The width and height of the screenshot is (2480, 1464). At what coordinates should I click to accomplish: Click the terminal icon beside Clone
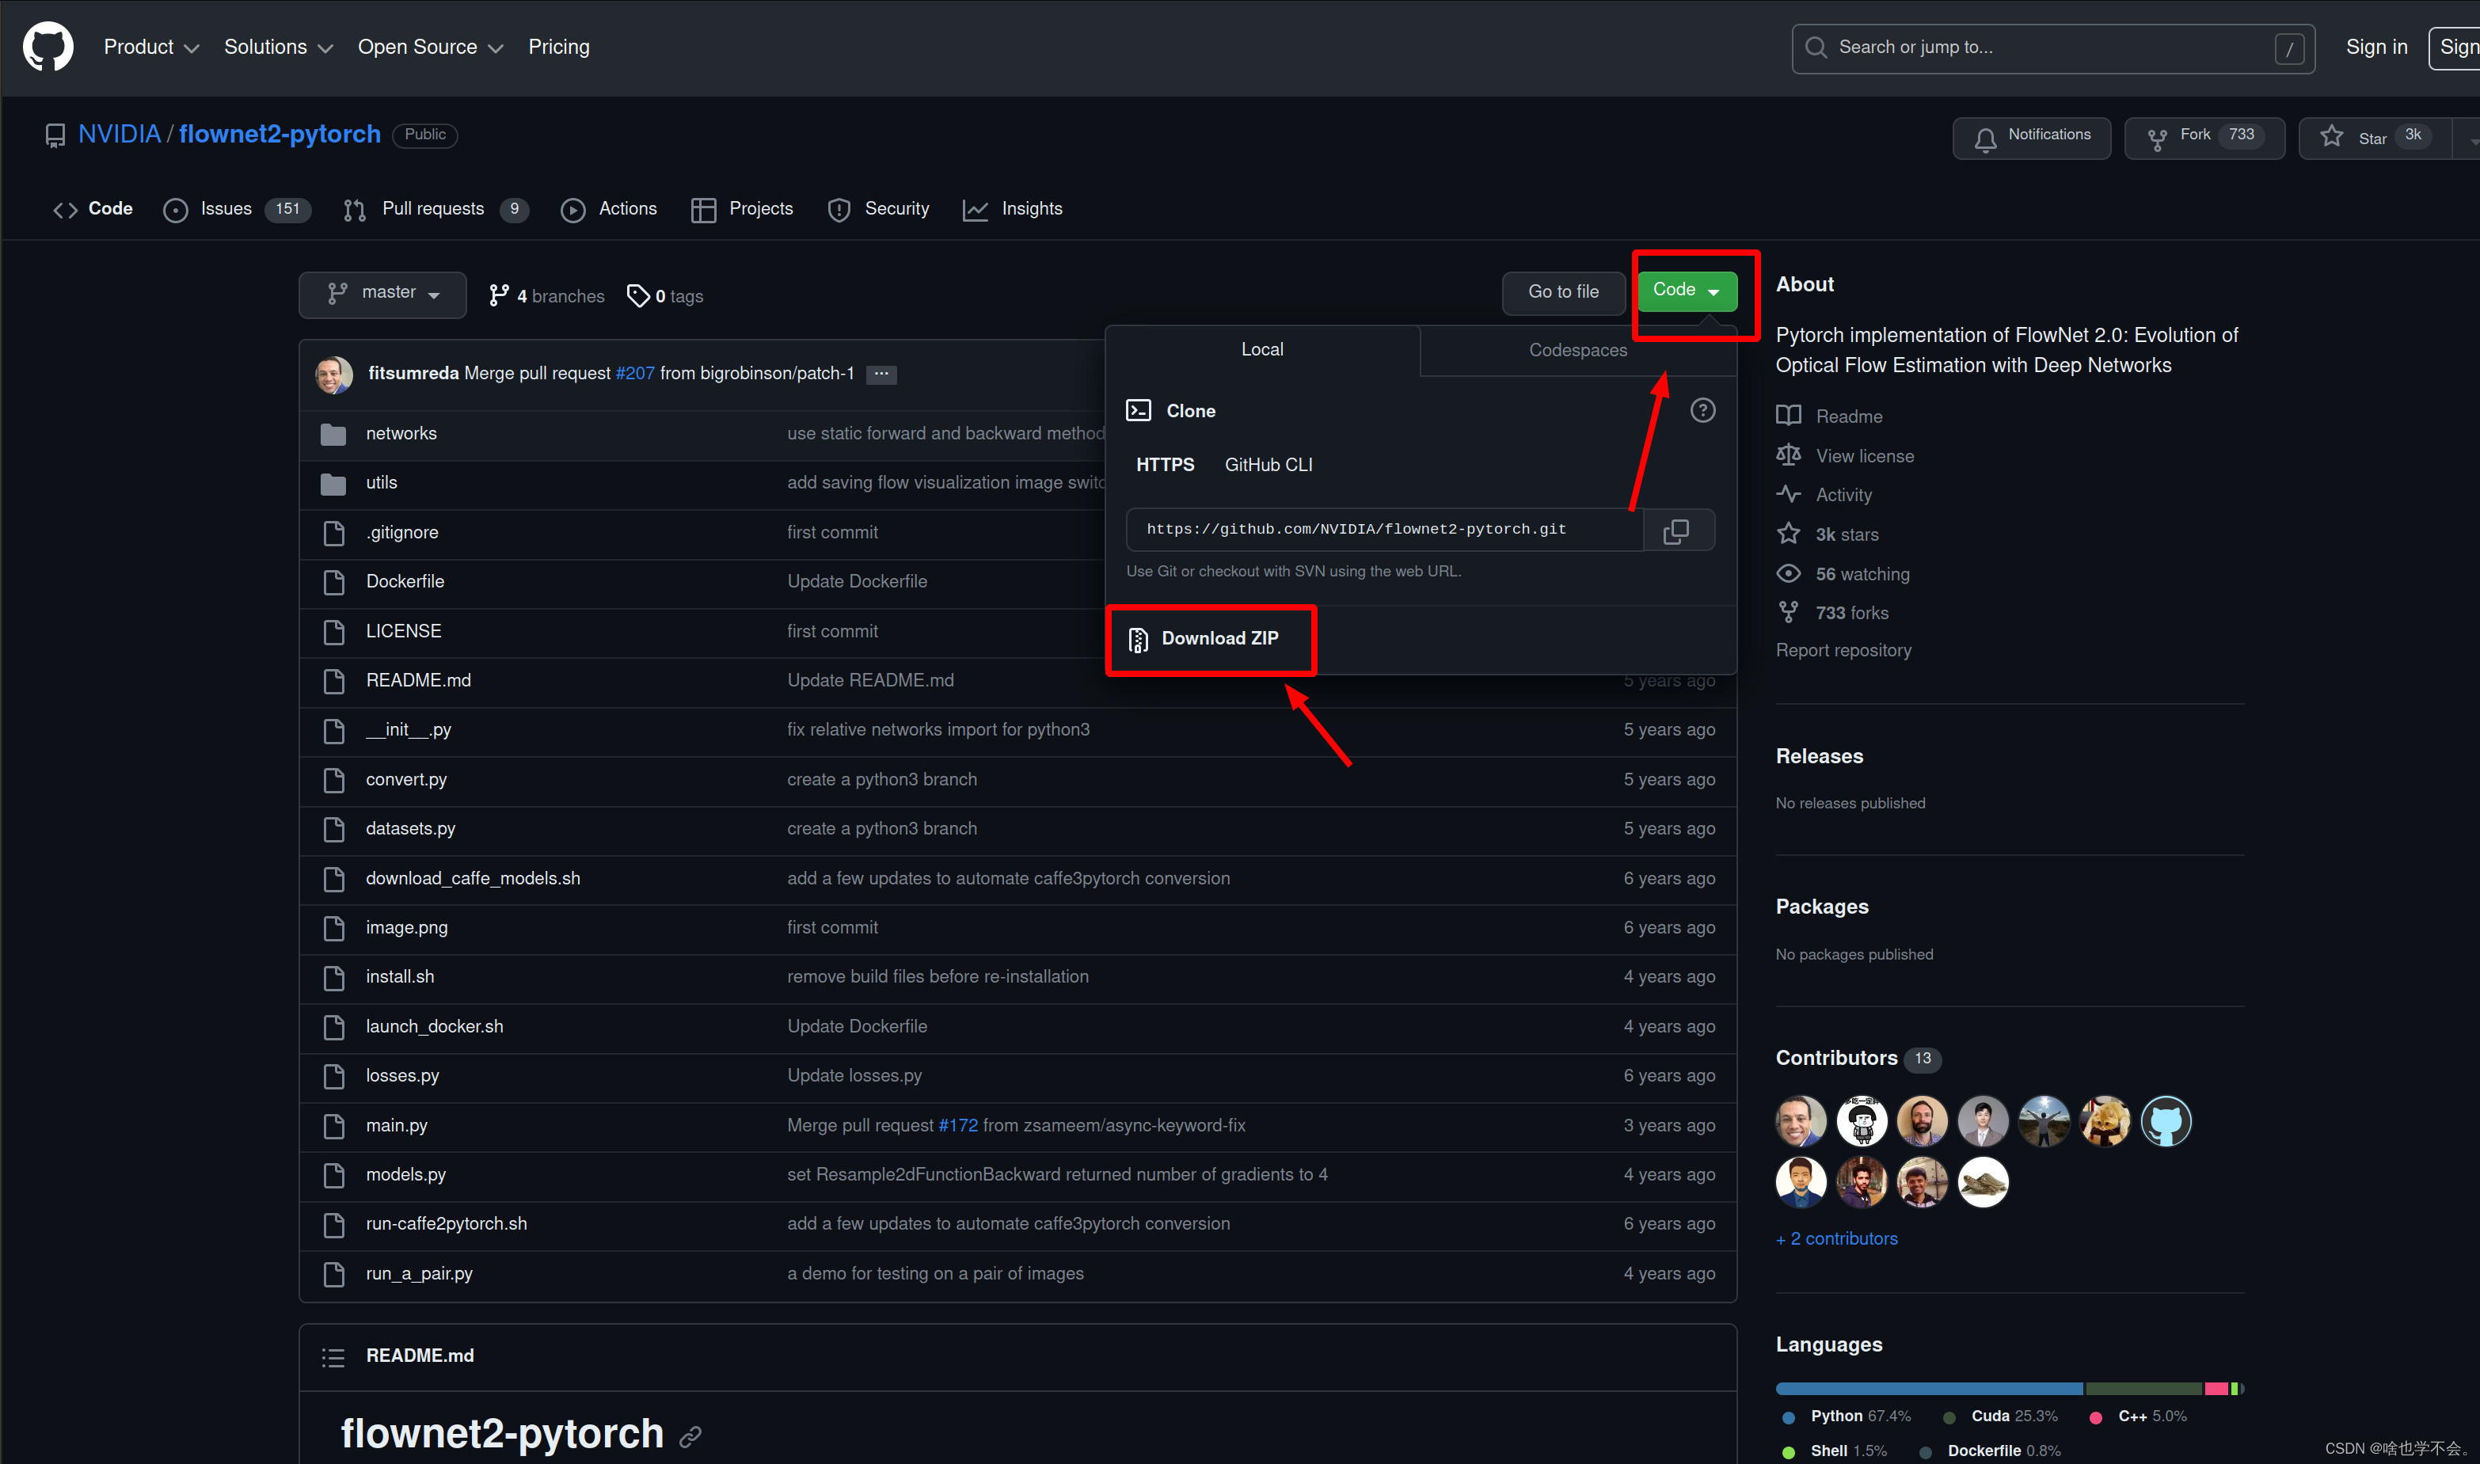click(x=1139, y=410)
